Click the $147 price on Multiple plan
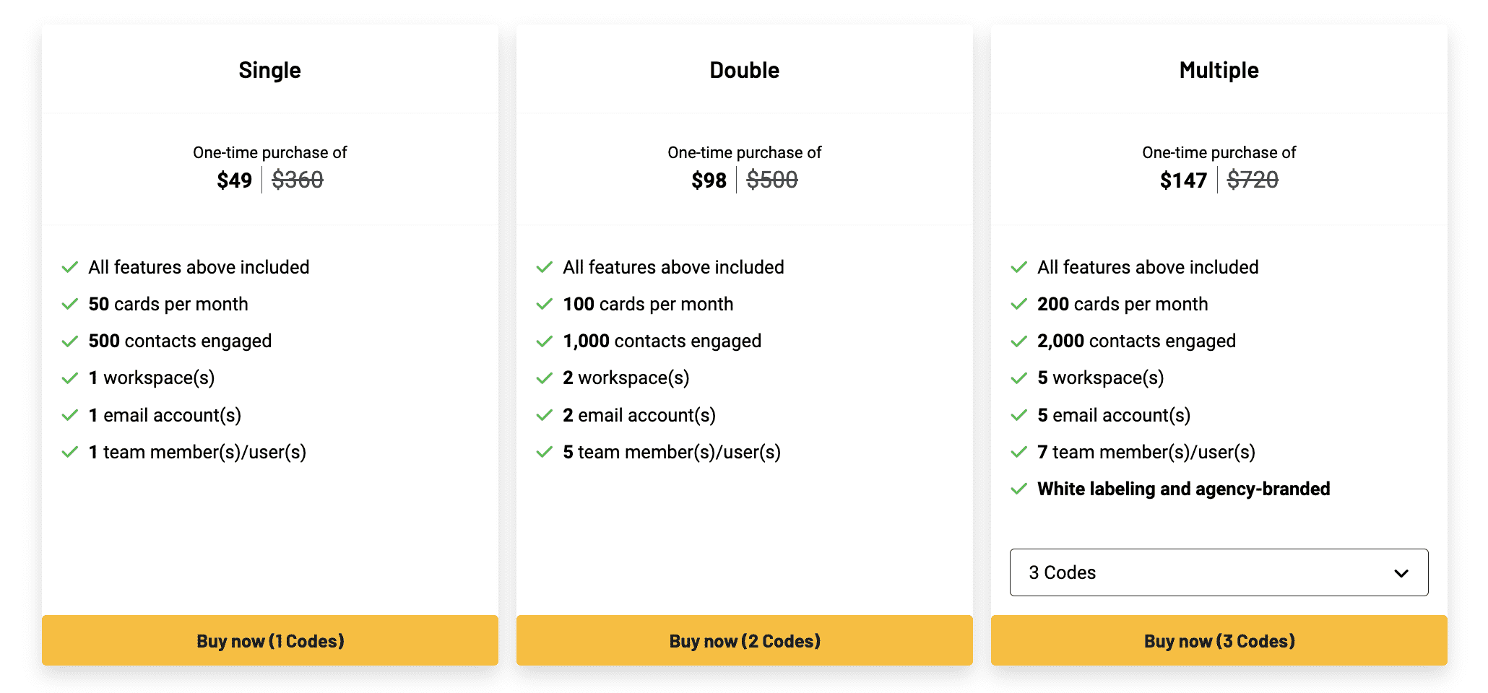The image size is (1488, 693). [1183, 180]
